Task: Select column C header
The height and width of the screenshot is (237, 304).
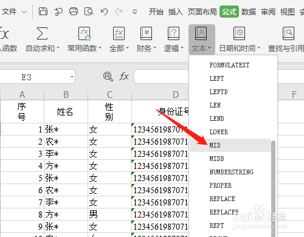Action: (109, 95)
